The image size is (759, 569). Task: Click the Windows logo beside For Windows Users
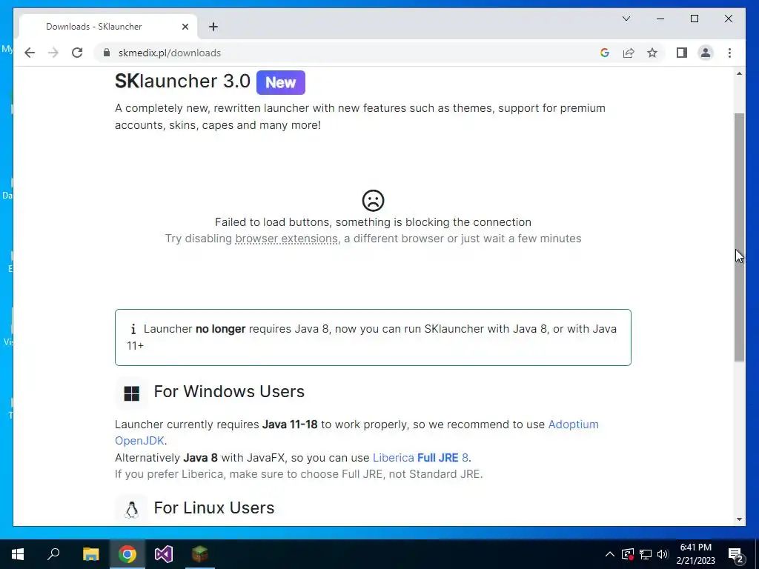point(132,393)
